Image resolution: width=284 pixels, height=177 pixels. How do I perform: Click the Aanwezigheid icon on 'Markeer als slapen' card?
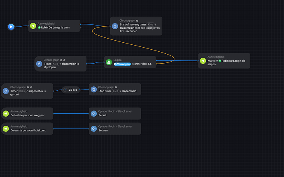203,61
